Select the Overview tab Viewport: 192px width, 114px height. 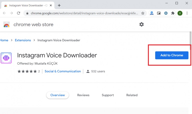coord(57,95)
